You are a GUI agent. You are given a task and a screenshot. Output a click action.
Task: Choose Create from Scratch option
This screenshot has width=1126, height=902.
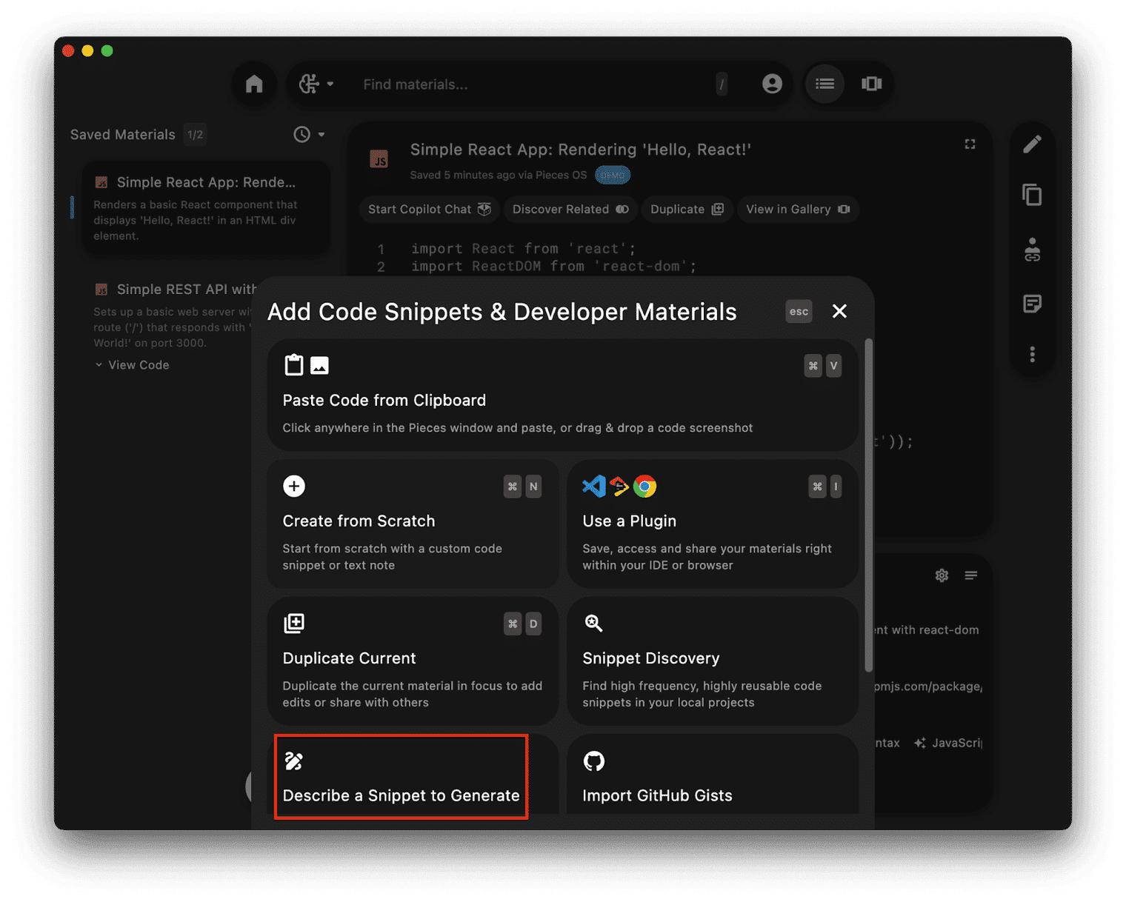(413, 524)
